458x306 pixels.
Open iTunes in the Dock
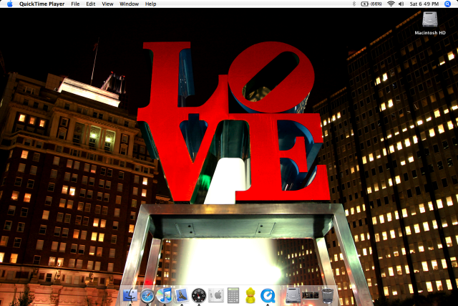point(165,295)
